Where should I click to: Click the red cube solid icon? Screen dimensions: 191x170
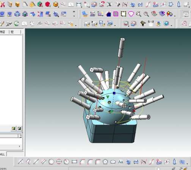pyautogui.click(x=48, y=5)
